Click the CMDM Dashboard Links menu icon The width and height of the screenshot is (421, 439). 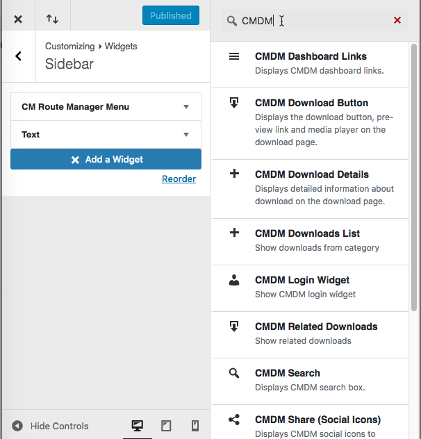(x=234, y=56)
